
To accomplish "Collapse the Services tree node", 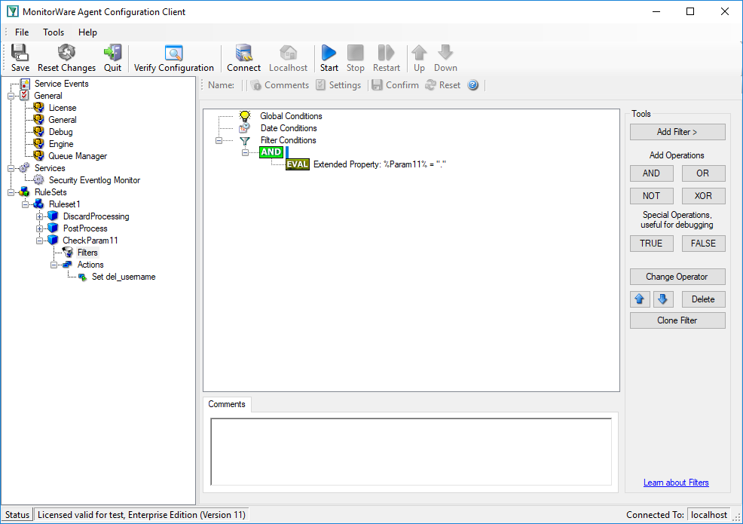I will coord(11,168).
